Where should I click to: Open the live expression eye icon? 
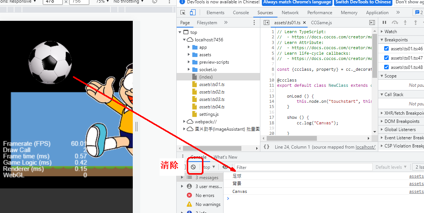(225, 167)
